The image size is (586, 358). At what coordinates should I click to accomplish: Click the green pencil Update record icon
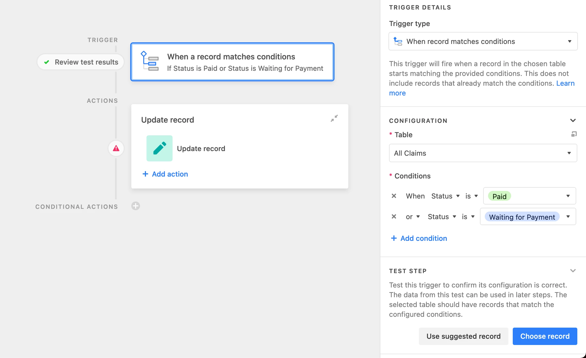(160, 148)
